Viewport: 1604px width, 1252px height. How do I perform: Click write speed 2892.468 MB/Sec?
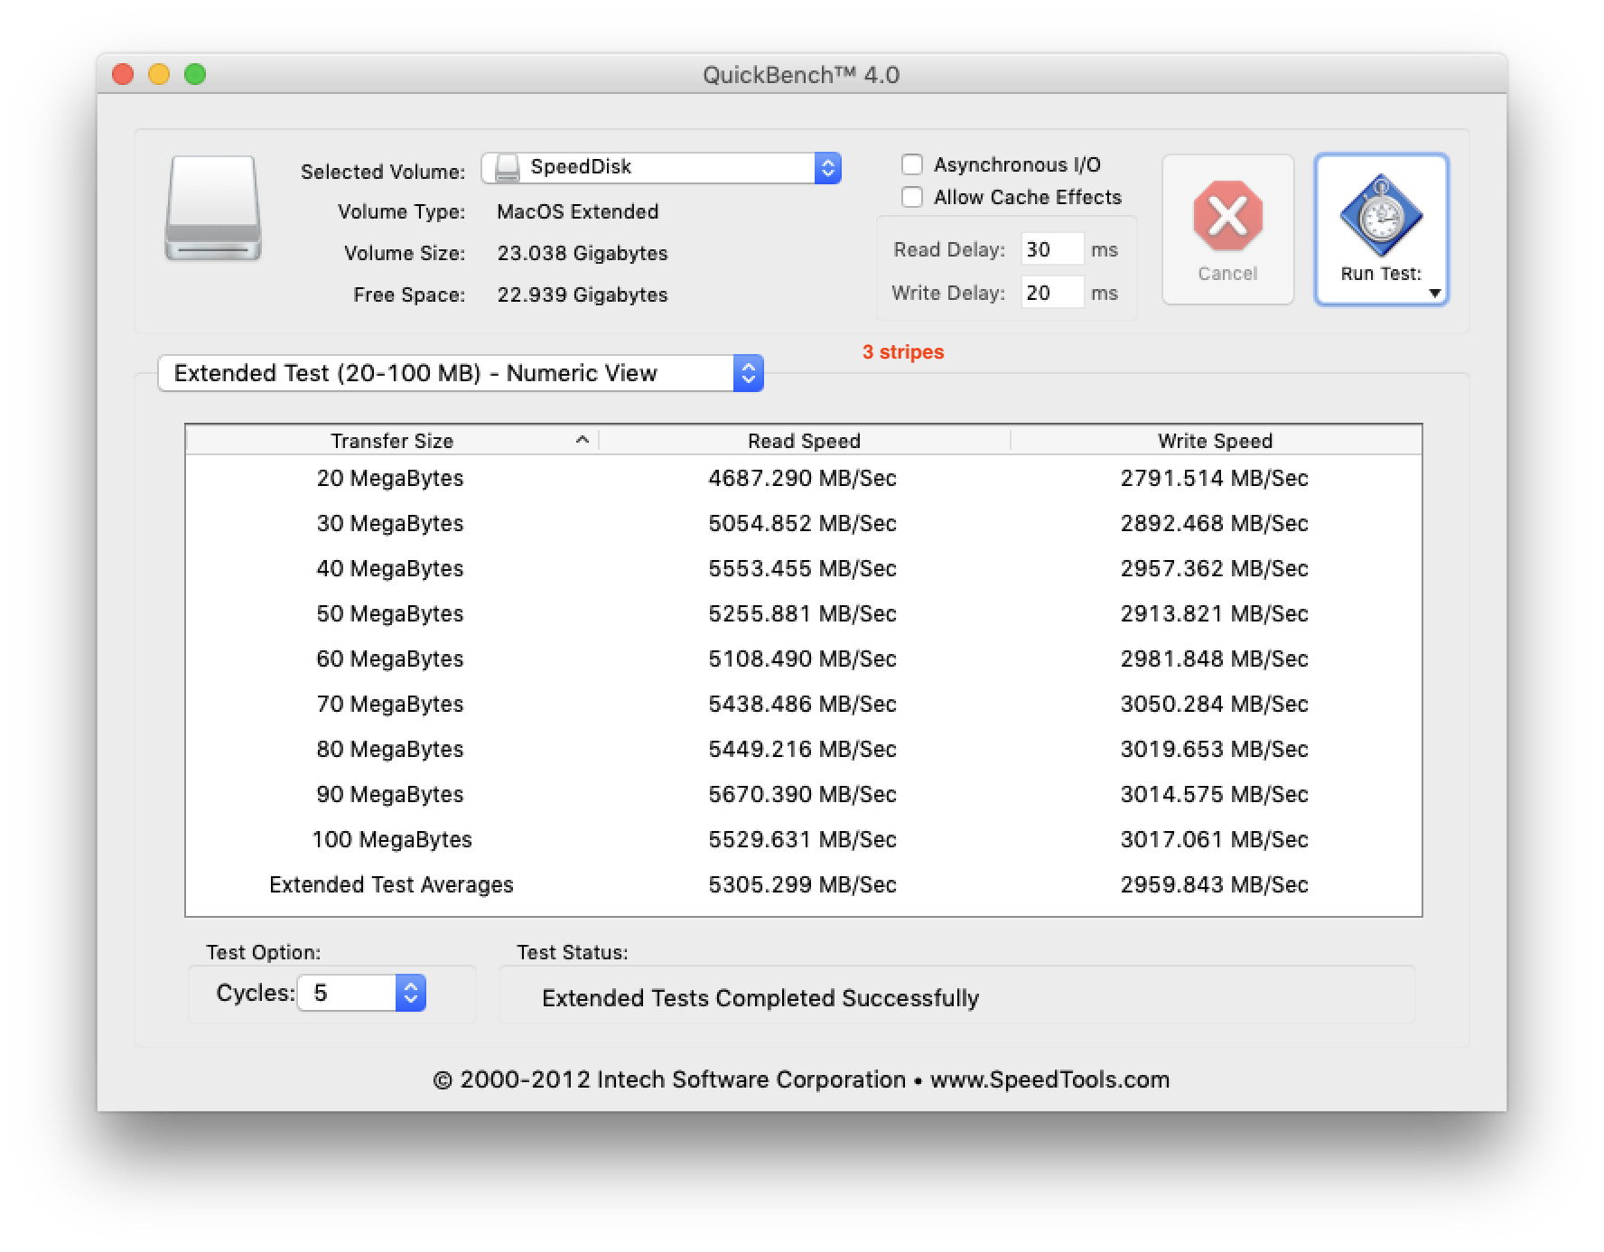pyautogui.click(x=1215, y=523)
